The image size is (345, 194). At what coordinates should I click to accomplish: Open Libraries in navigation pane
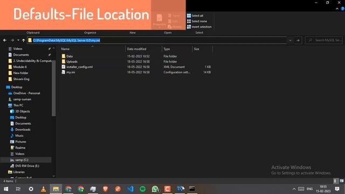tap(19, 172)
